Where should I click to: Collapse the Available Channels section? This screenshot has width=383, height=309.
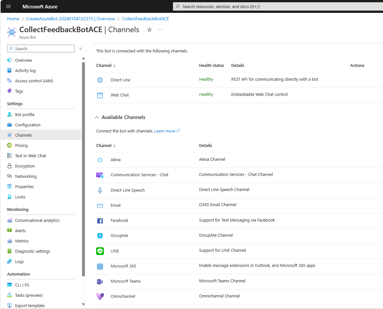click(97, 117)
